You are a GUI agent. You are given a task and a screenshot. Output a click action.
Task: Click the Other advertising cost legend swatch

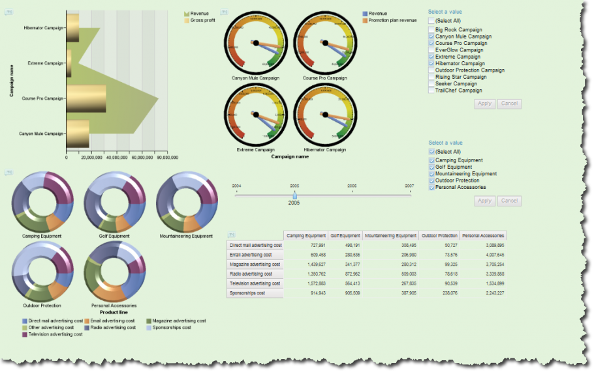pos(25,328)
